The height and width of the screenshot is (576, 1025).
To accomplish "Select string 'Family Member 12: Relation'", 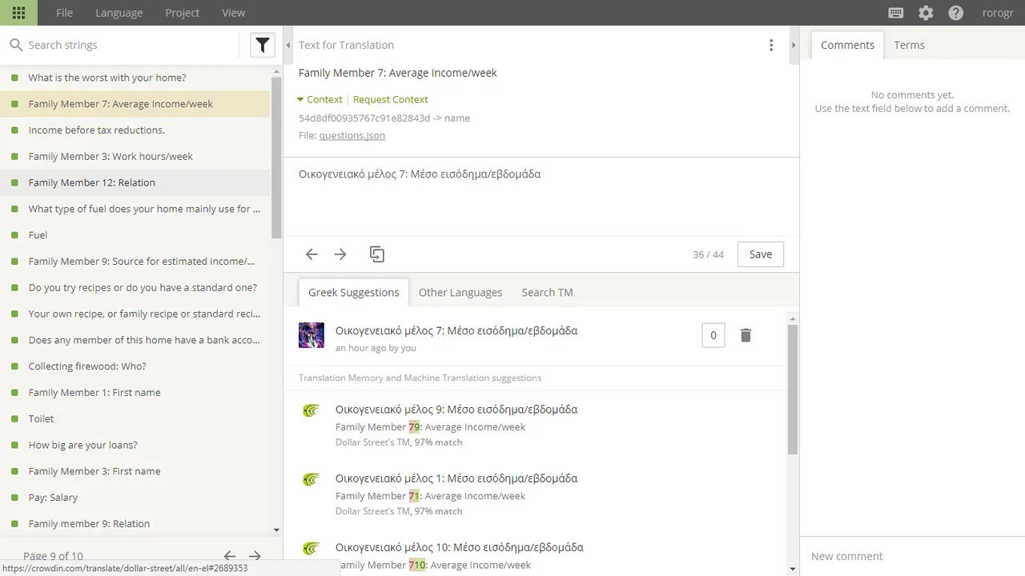I will coord(135,182).
